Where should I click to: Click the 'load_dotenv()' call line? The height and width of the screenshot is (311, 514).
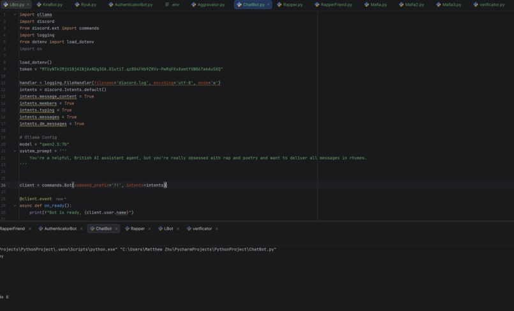pos(36,62)
